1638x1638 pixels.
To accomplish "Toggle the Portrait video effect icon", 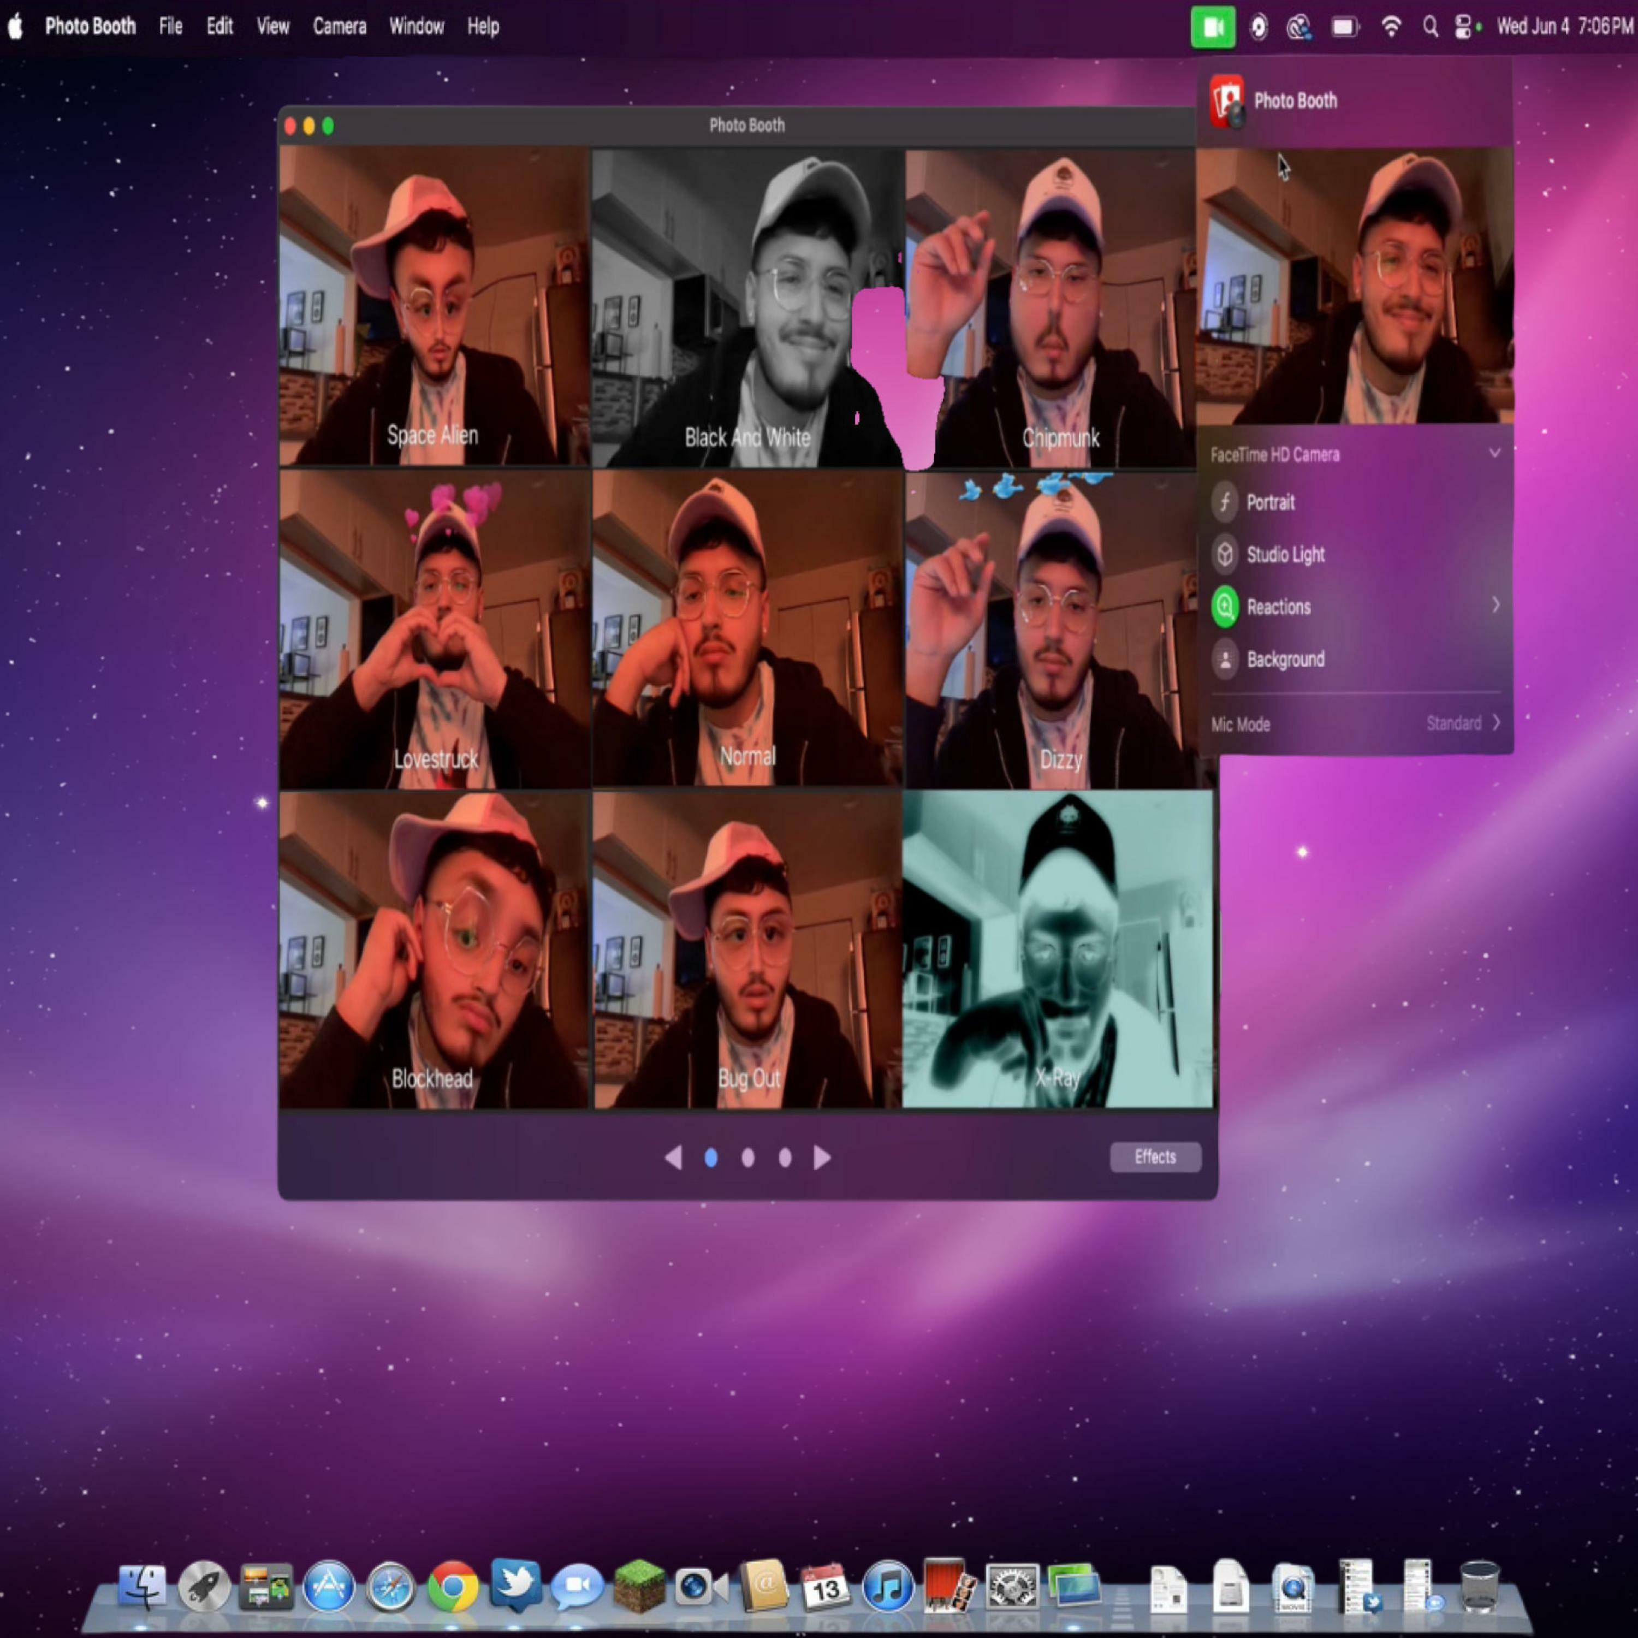I will [x=1224, y=502].
